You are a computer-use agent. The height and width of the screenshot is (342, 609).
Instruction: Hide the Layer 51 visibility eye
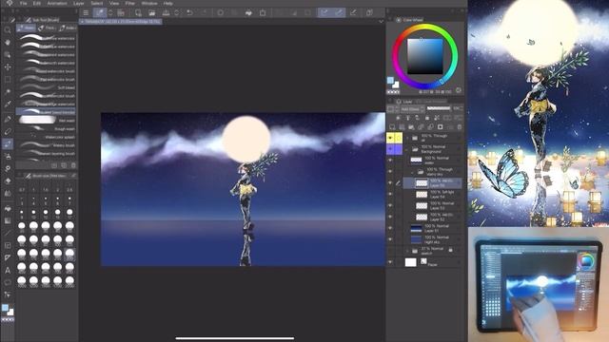[390, 228]
